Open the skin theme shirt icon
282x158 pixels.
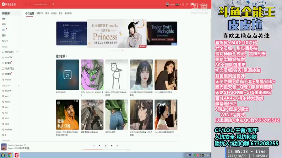point(183,4)
